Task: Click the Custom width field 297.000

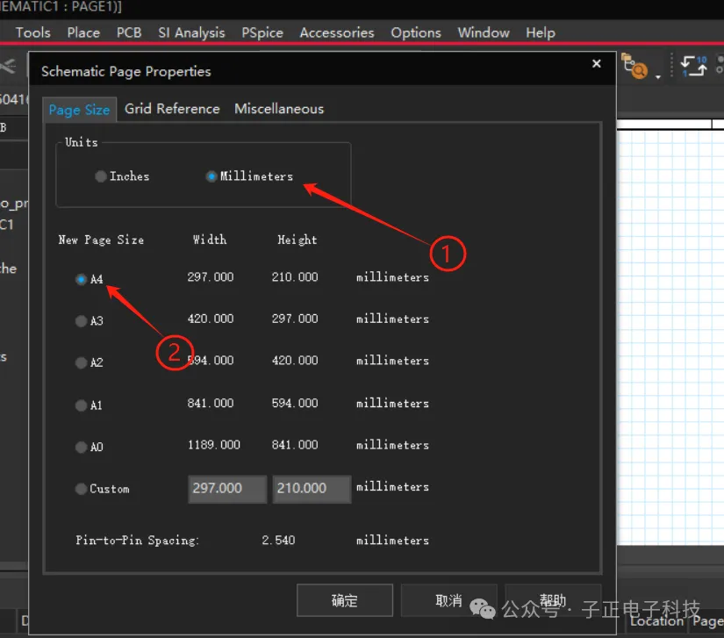Action: (x=227, y=489)
